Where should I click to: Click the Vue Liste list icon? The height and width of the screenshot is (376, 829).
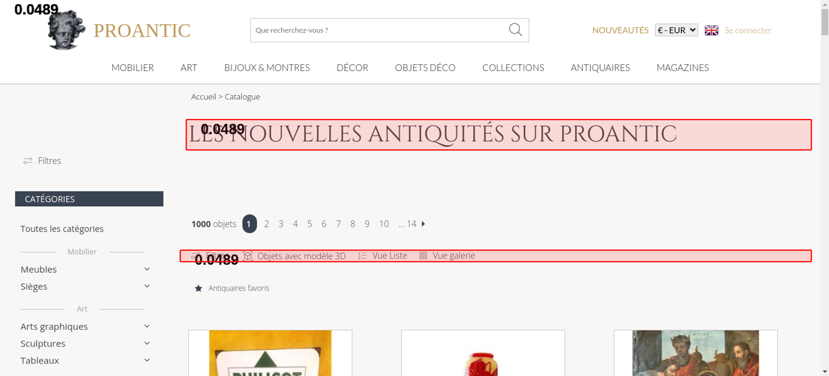pyautogui.click(x=362, y=256)
